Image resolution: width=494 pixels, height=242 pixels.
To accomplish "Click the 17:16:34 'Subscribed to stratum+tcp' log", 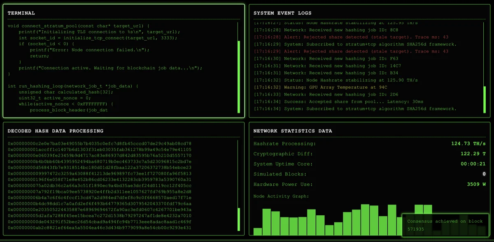I will (x=355, y=109).
